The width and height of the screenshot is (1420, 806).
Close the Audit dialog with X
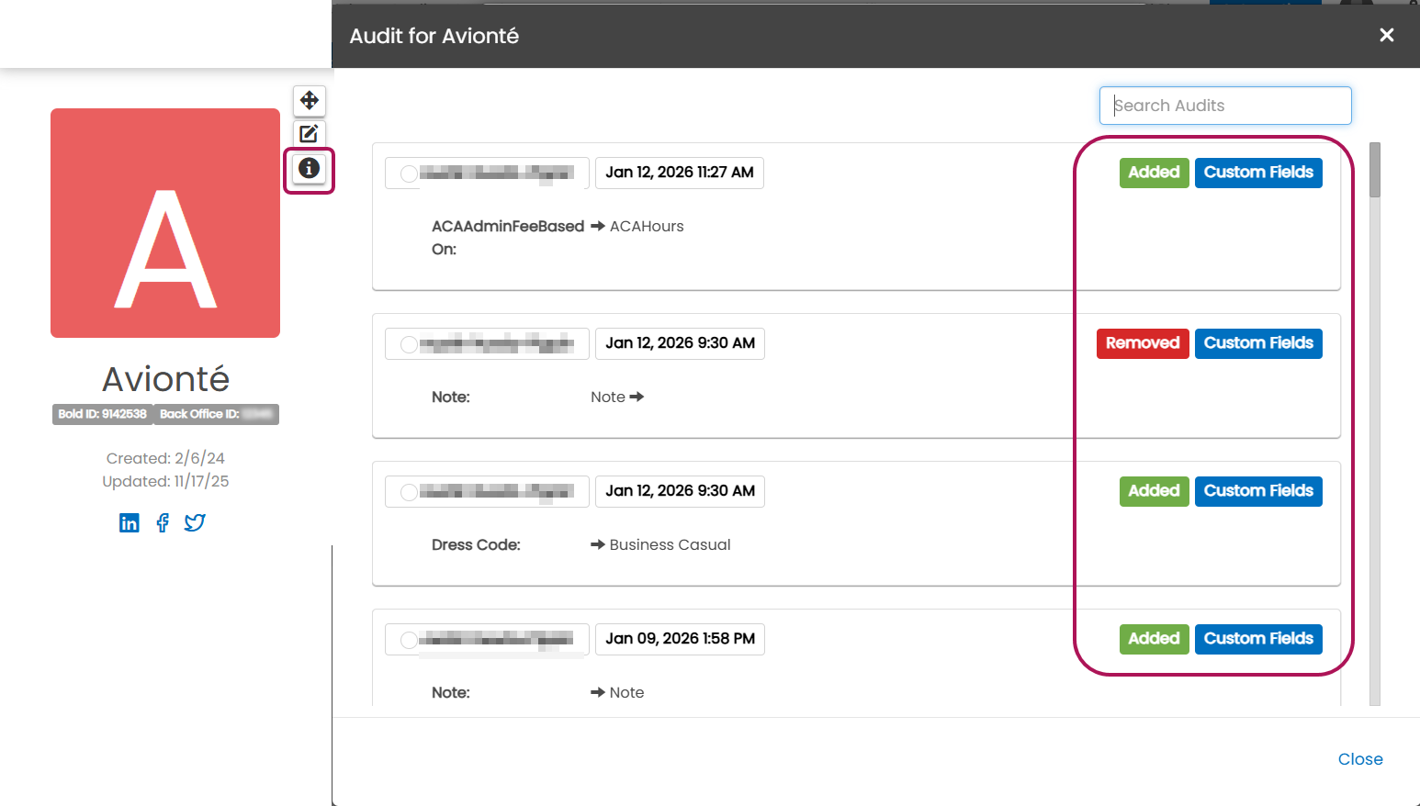click(1387, 35)
